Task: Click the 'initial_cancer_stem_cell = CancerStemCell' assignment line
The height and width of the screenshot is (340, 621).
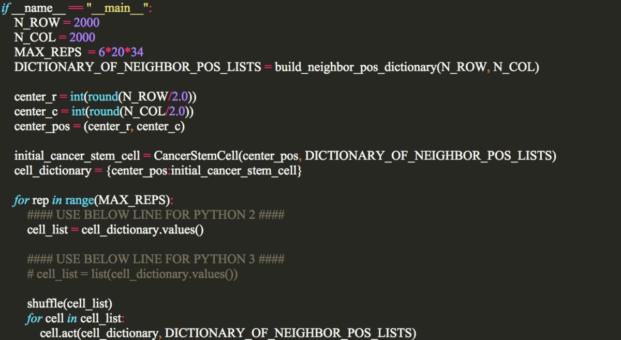Action: point(285,156)
